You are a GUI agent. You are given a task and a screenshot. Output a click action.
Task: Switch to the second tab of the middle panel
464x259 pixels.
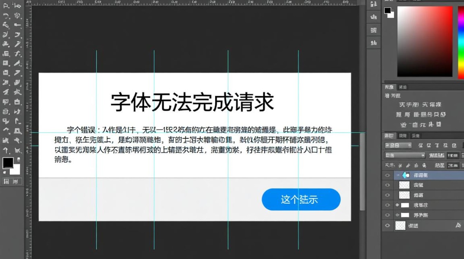pyautogui.click(x=403, y=87)
